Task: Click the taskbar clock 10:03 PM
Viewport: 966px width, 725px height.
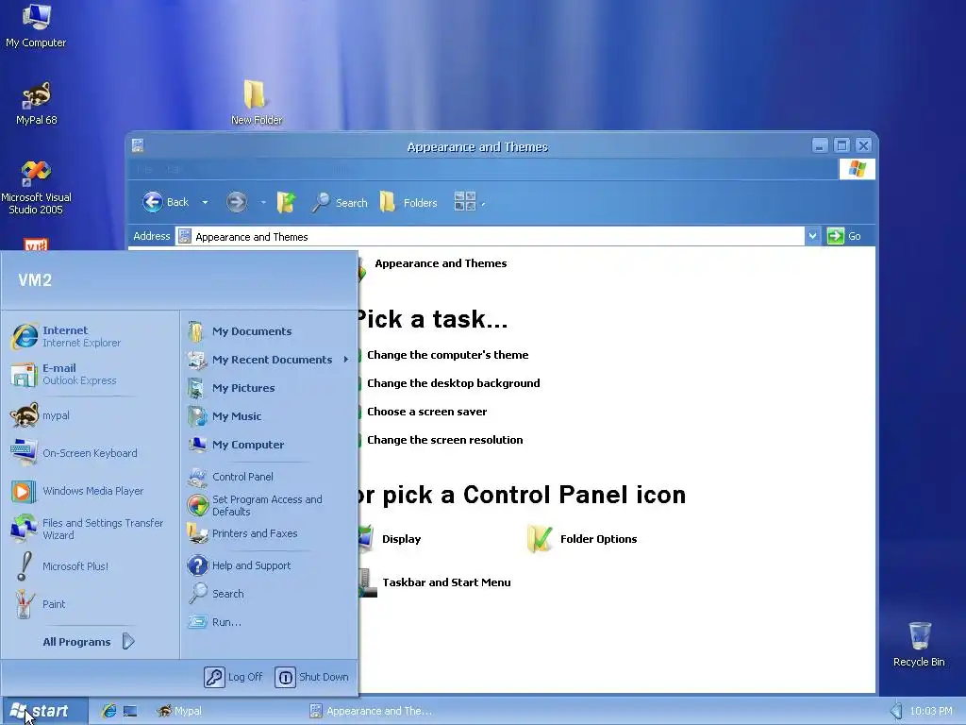Action: pos(931,711)
